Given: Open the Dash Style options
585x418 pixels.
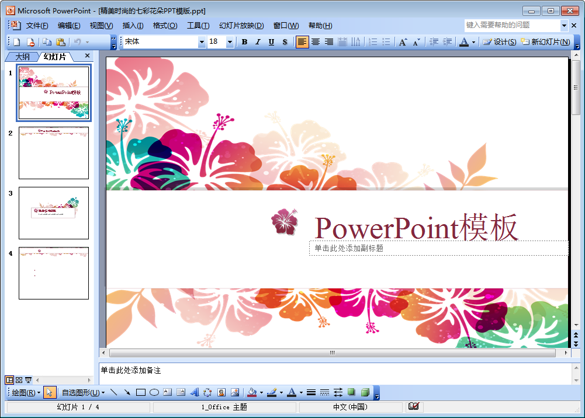Looking at the screenshot, I should 324,392.
